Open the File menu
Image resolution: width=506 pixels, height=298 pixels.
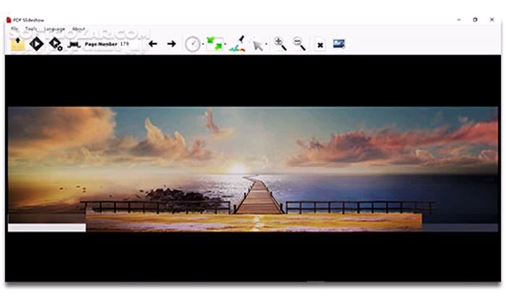click(14, 29)
